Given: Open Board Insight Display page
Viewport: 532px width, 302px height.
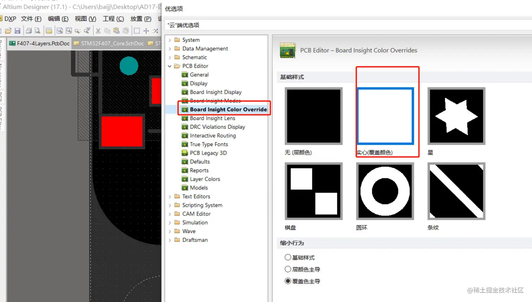Looking at the screenshot, I should [x=216, y=92].
